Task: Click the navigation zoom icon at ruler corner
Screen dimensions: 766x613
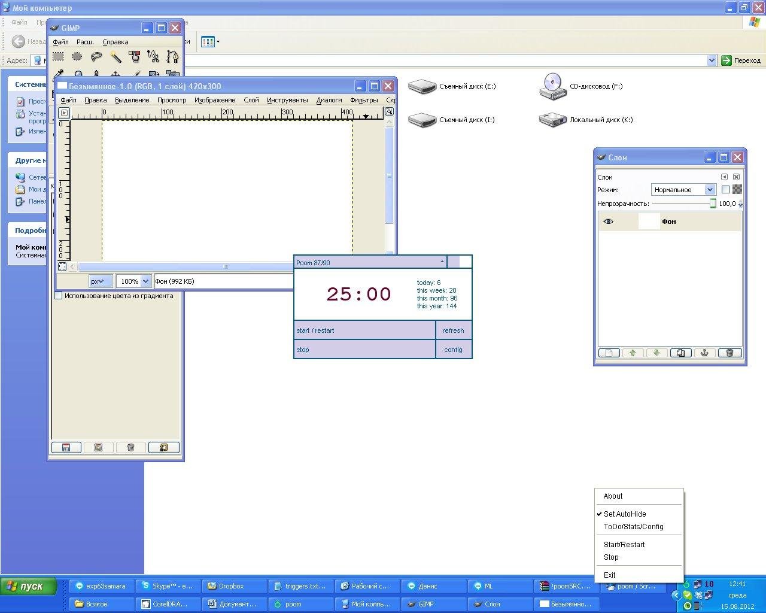Action: [389, 112]
